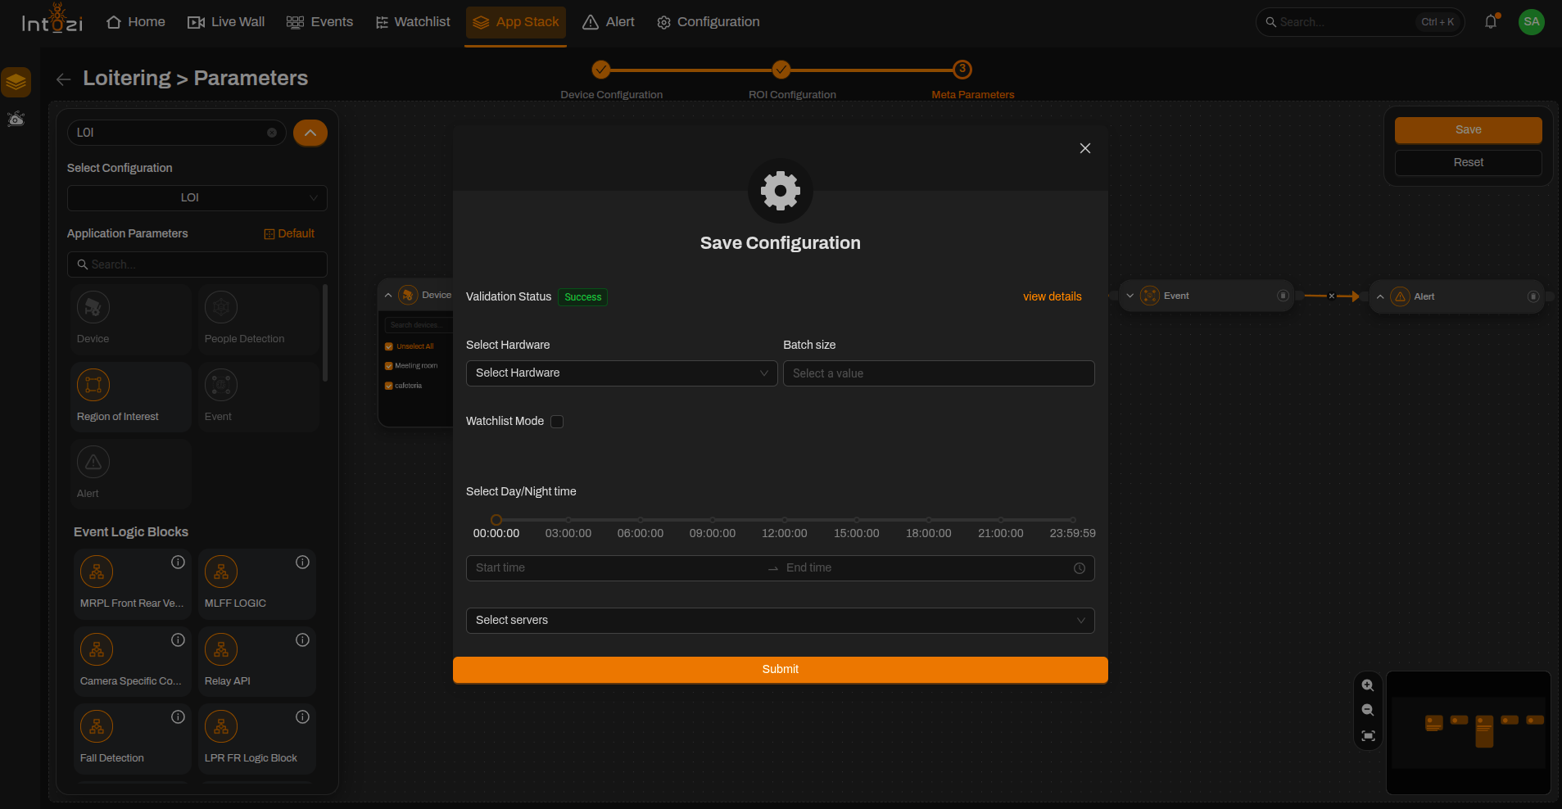Click the back arrow beside Loitering

tap(63, 79)
